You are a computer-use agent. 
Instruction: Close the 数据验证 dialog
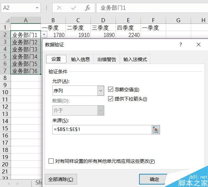tap(199, 44)
